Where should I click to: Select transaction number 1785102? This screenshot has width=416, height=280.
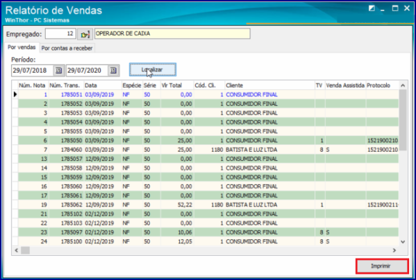[x=72, y=214]
